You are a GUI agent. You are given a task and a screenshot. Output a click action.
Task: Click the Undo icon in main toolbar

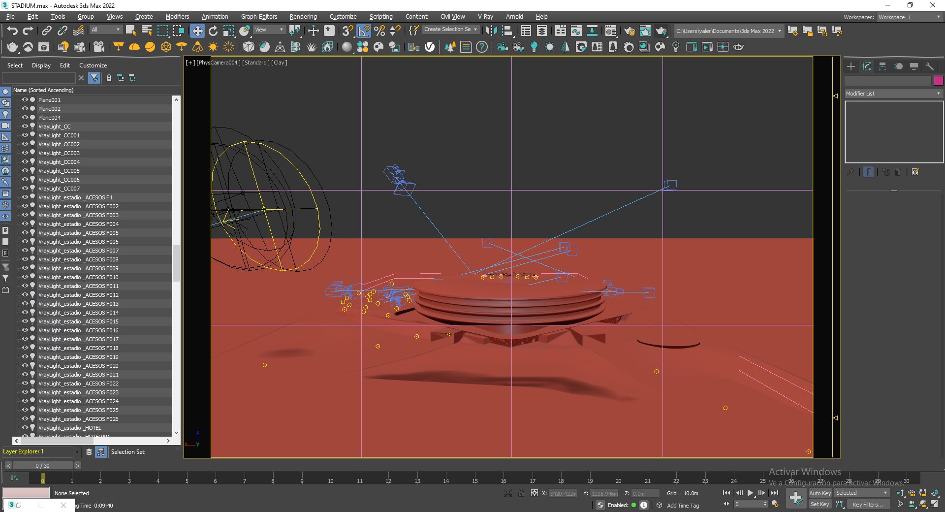coord(12,31)
